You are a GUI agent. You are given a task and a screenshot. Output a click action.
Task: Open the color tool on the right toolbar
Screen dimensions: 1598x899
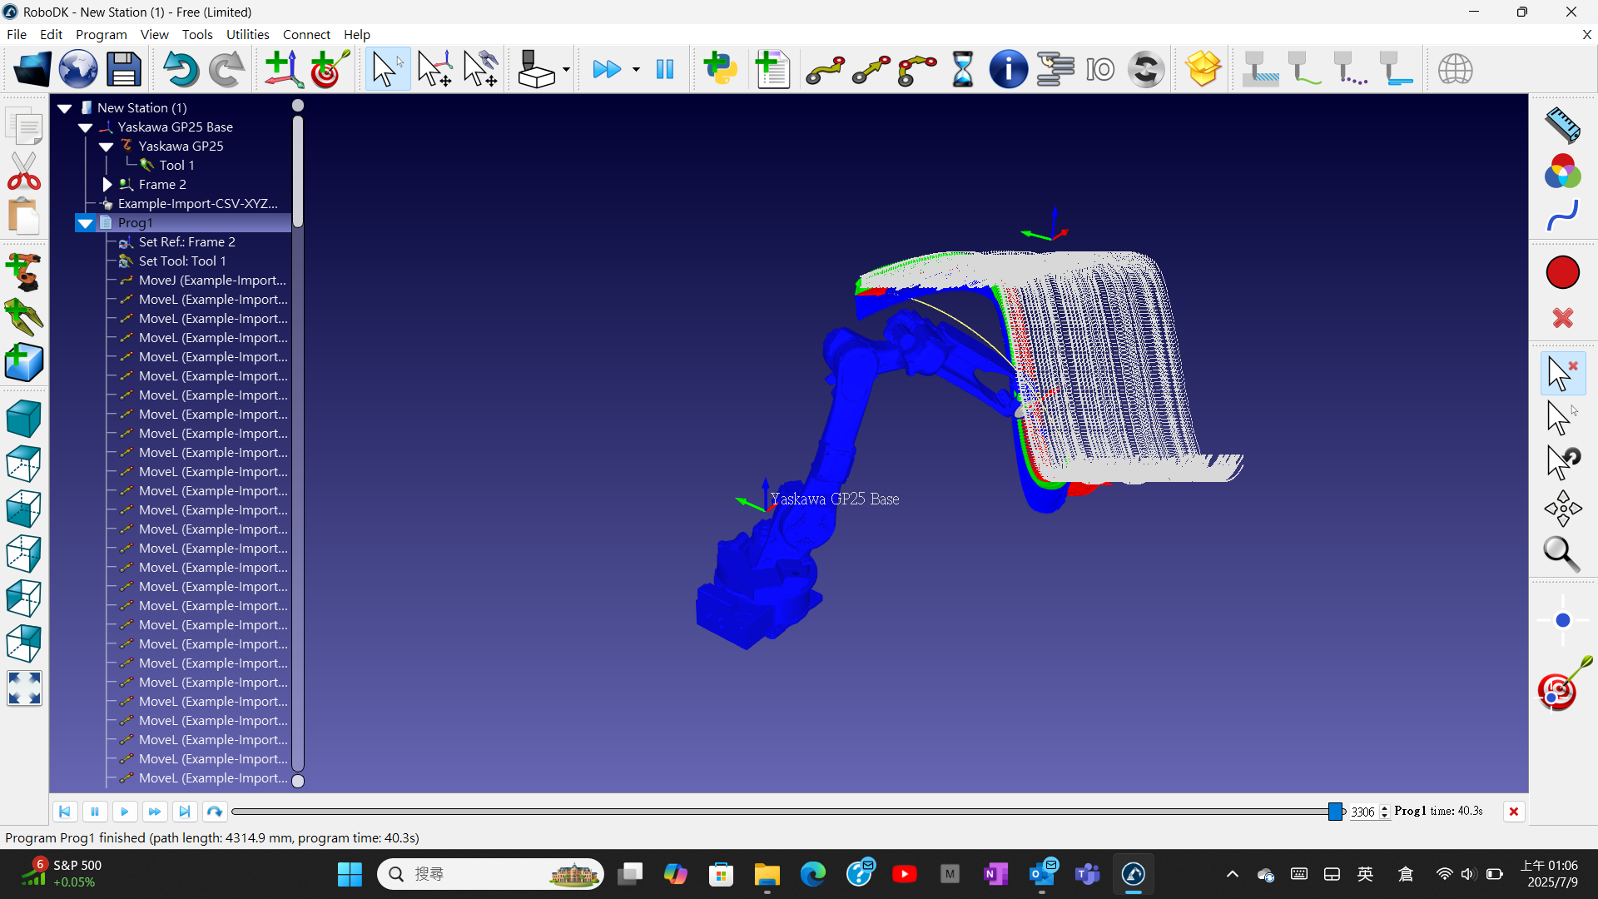click(x=1562, y=171)
